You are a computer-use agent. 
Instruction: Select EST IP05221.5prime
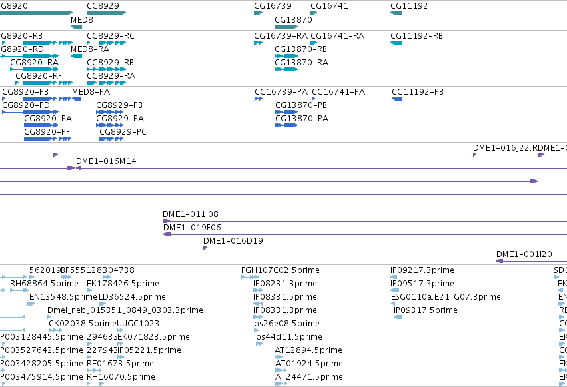[149, 350]
